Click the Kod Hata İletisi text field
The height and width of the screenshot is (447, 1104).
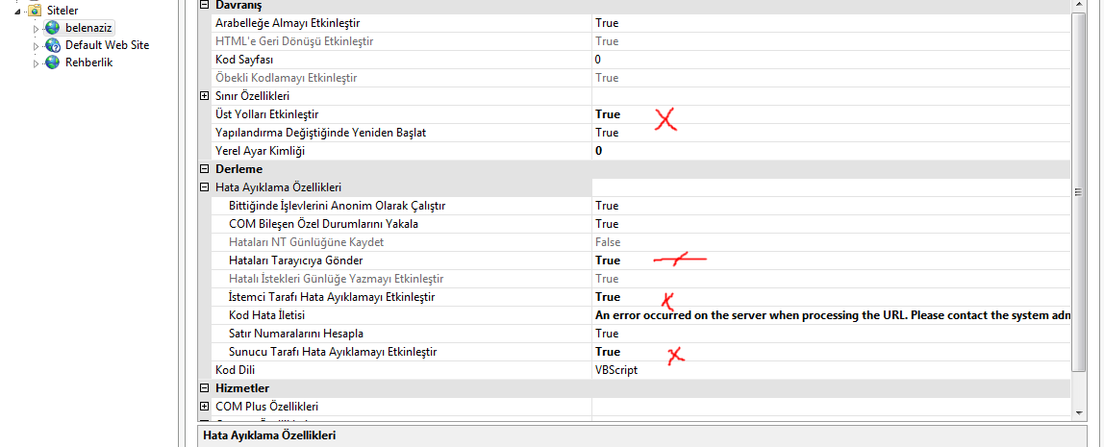[827, 315]
